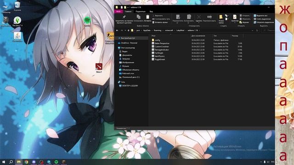Select This PC (Этот компьютер) in the sidebar

126,48
